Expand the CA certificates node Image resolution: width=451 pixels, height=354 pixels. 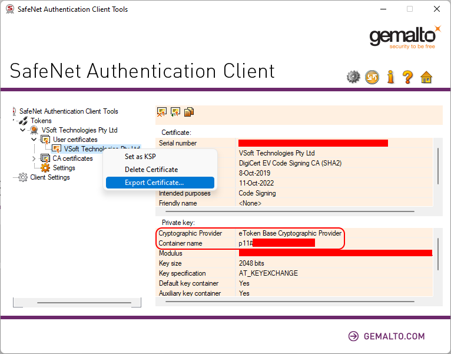[x=34, y=158]
